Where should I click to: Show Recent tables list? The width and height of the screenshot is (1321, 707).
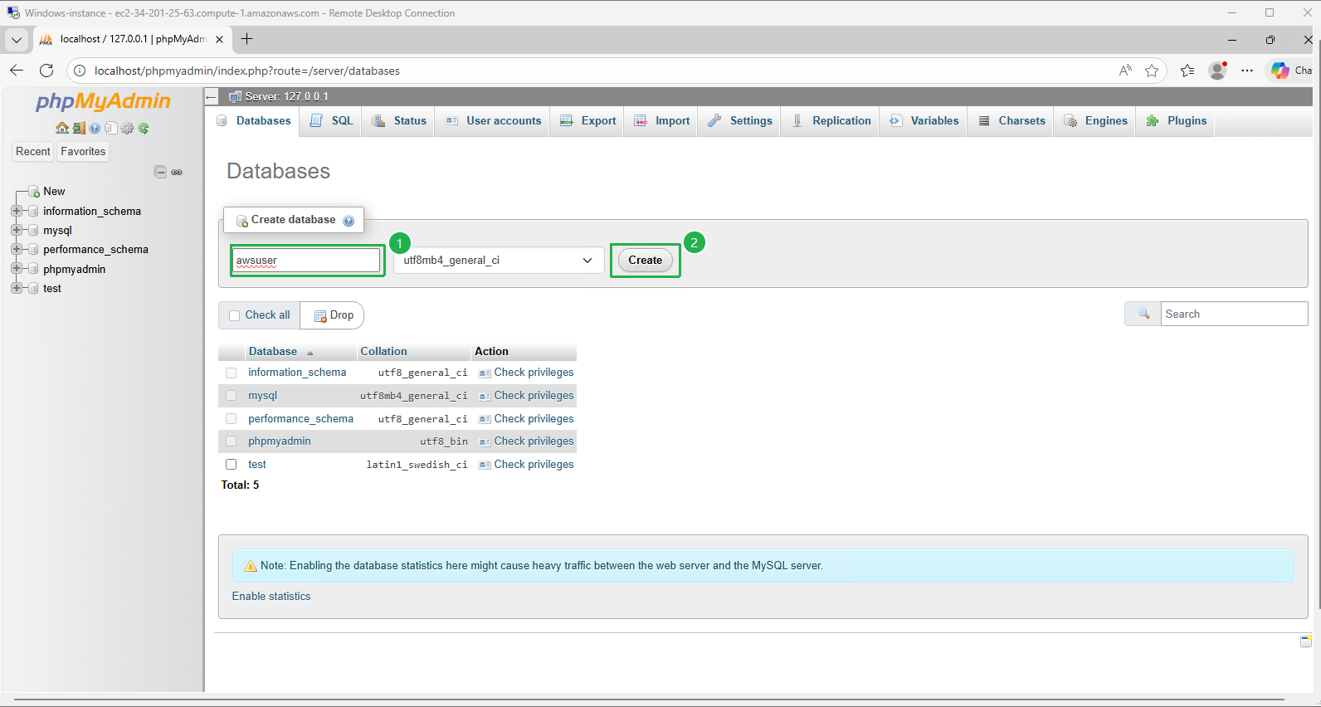33,151
